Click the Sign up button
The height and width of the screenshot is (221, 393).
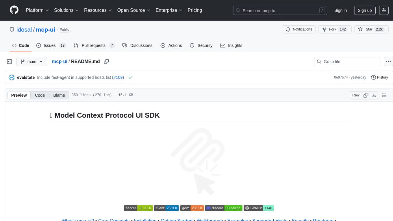click(x=365, y=10)
